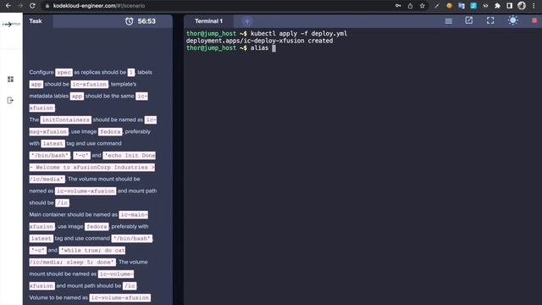Open saved passwords key icon
This screenshot has width=542, height=305.
[398, 6]
